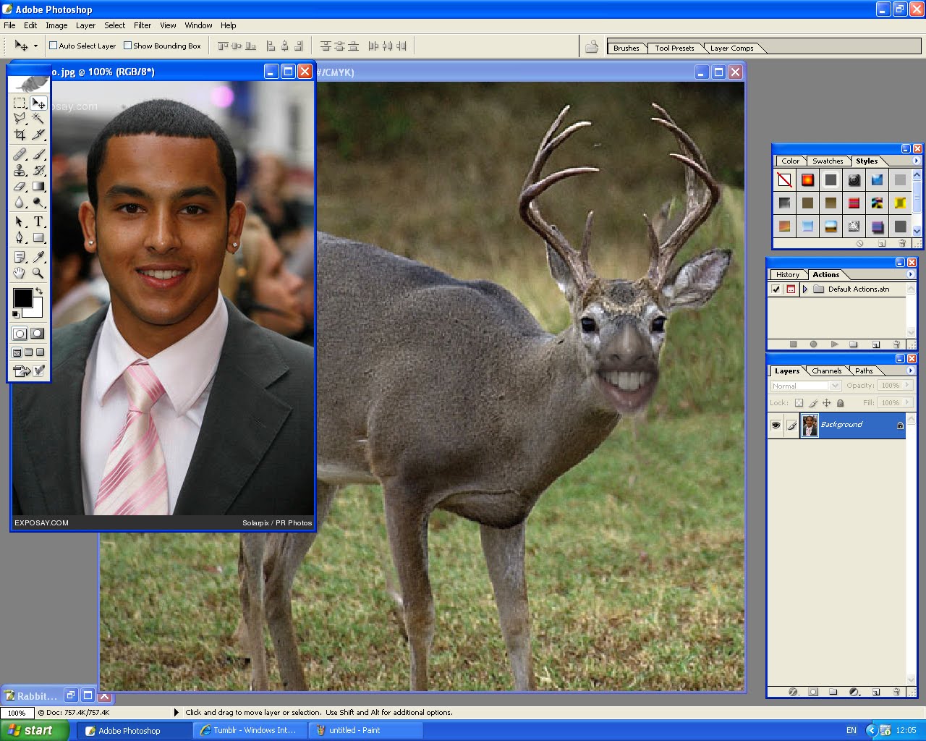Open the Image menu

(x=56, y=25)
